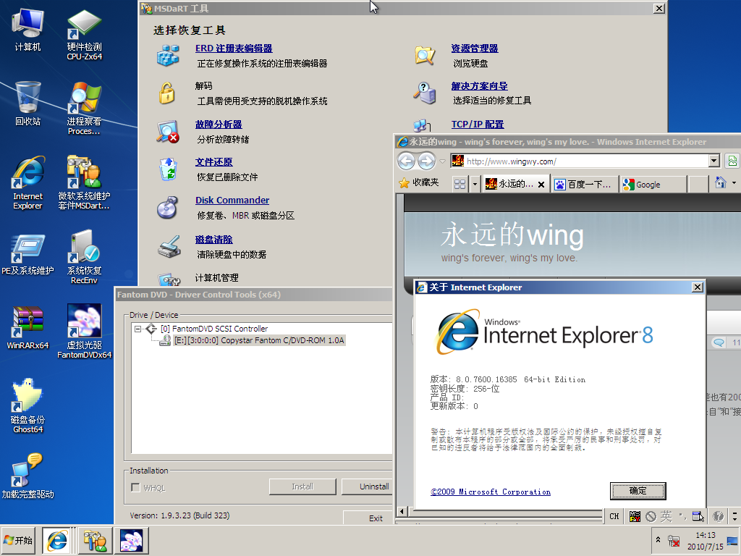Expand the system tray hidden icons arrow
Image resolution: width=741 pixels, height=556 pixels.
[658, 539]
